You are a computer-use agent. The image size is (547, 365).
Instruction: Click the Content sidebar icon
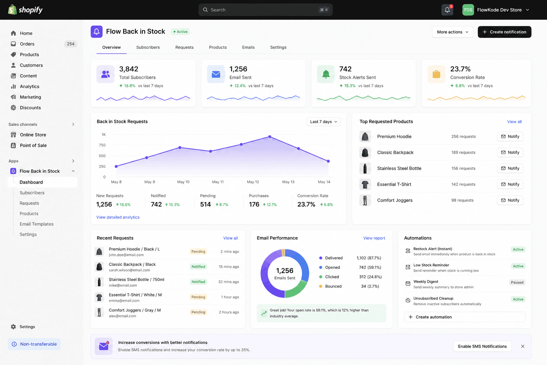pos(14,76)
